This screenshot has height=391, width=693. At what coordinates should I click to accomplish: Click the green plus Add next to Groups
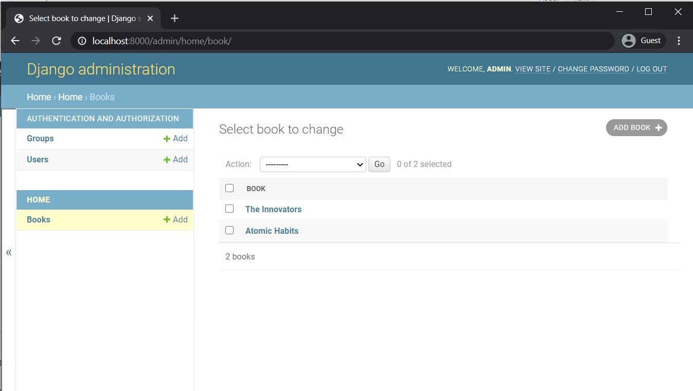(x=175, y=139)
